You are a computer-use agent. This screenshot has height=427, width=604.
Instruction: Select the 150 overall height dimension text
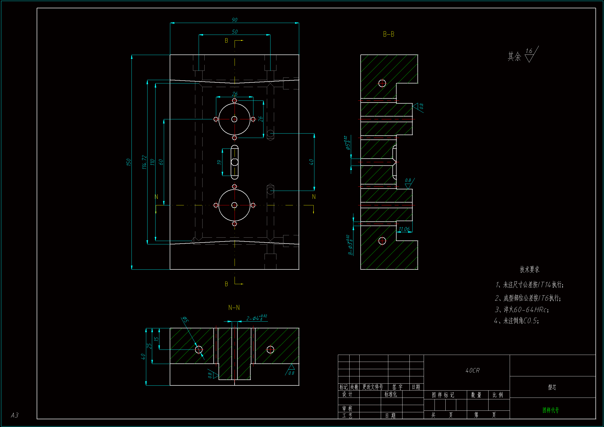[128, 162]
